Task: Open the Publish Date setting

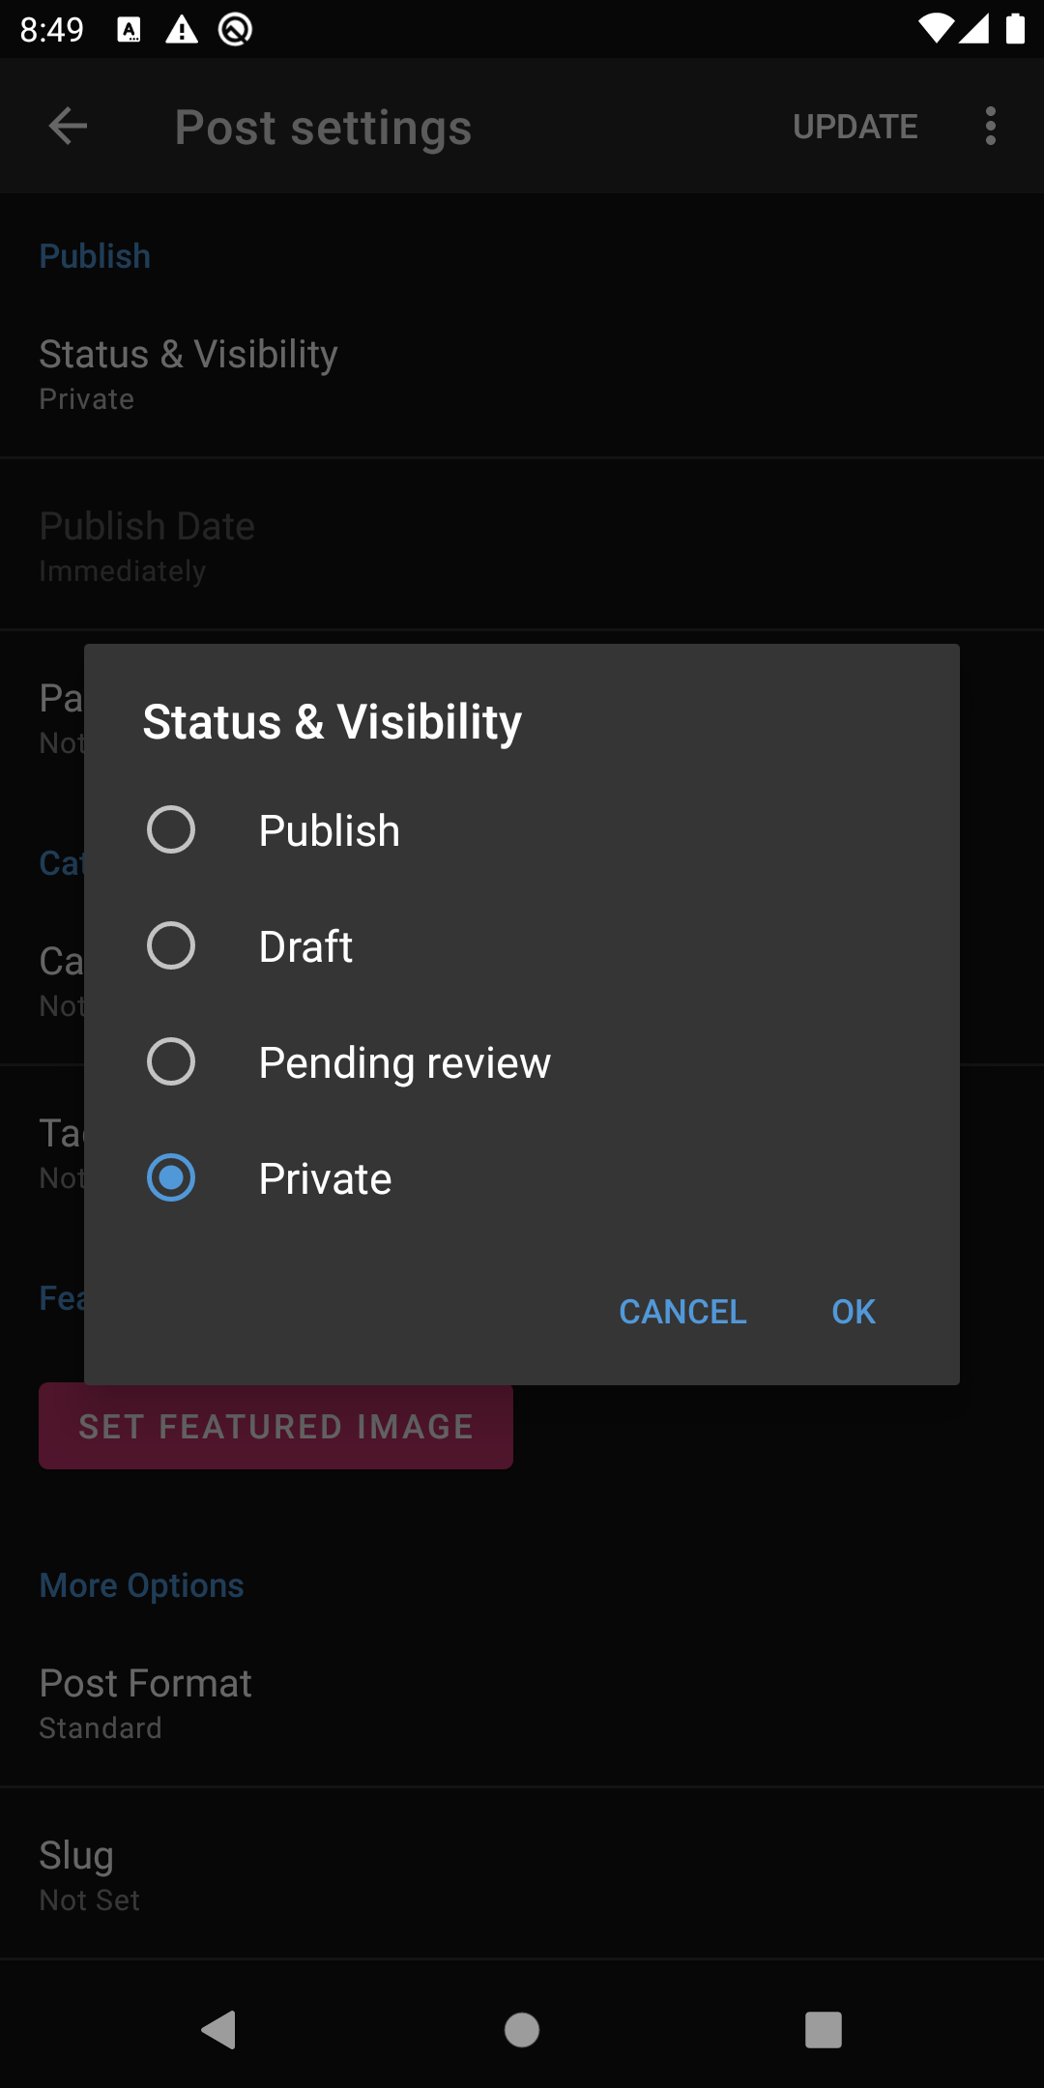Action: pyautogui.click(x=522, y=544)
